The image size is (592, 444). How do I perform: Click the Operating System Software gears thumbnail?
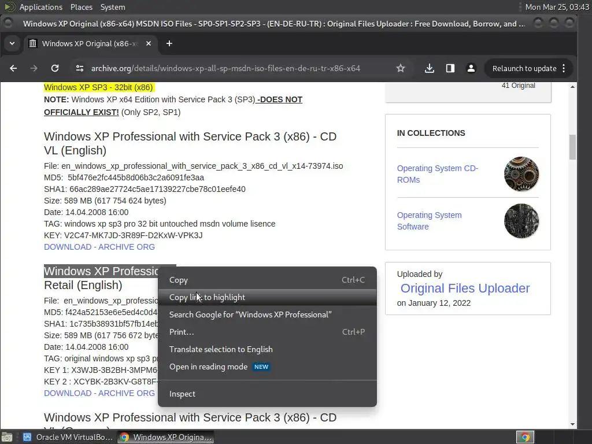pyautogui.click(x=521, y=221)
